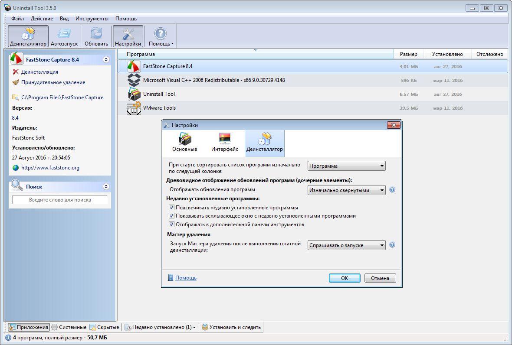Screen dimensions: 512x345
Task: Click FastStone Capture icon in sidebar header
Action: tap(16, 59)
